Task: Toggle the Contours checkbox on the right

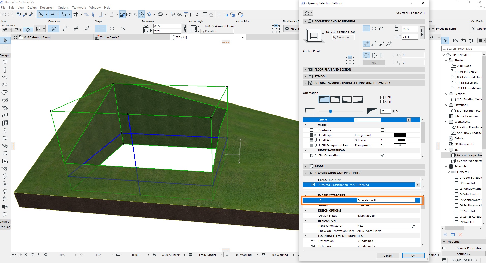Action: [x=383, y=130]
